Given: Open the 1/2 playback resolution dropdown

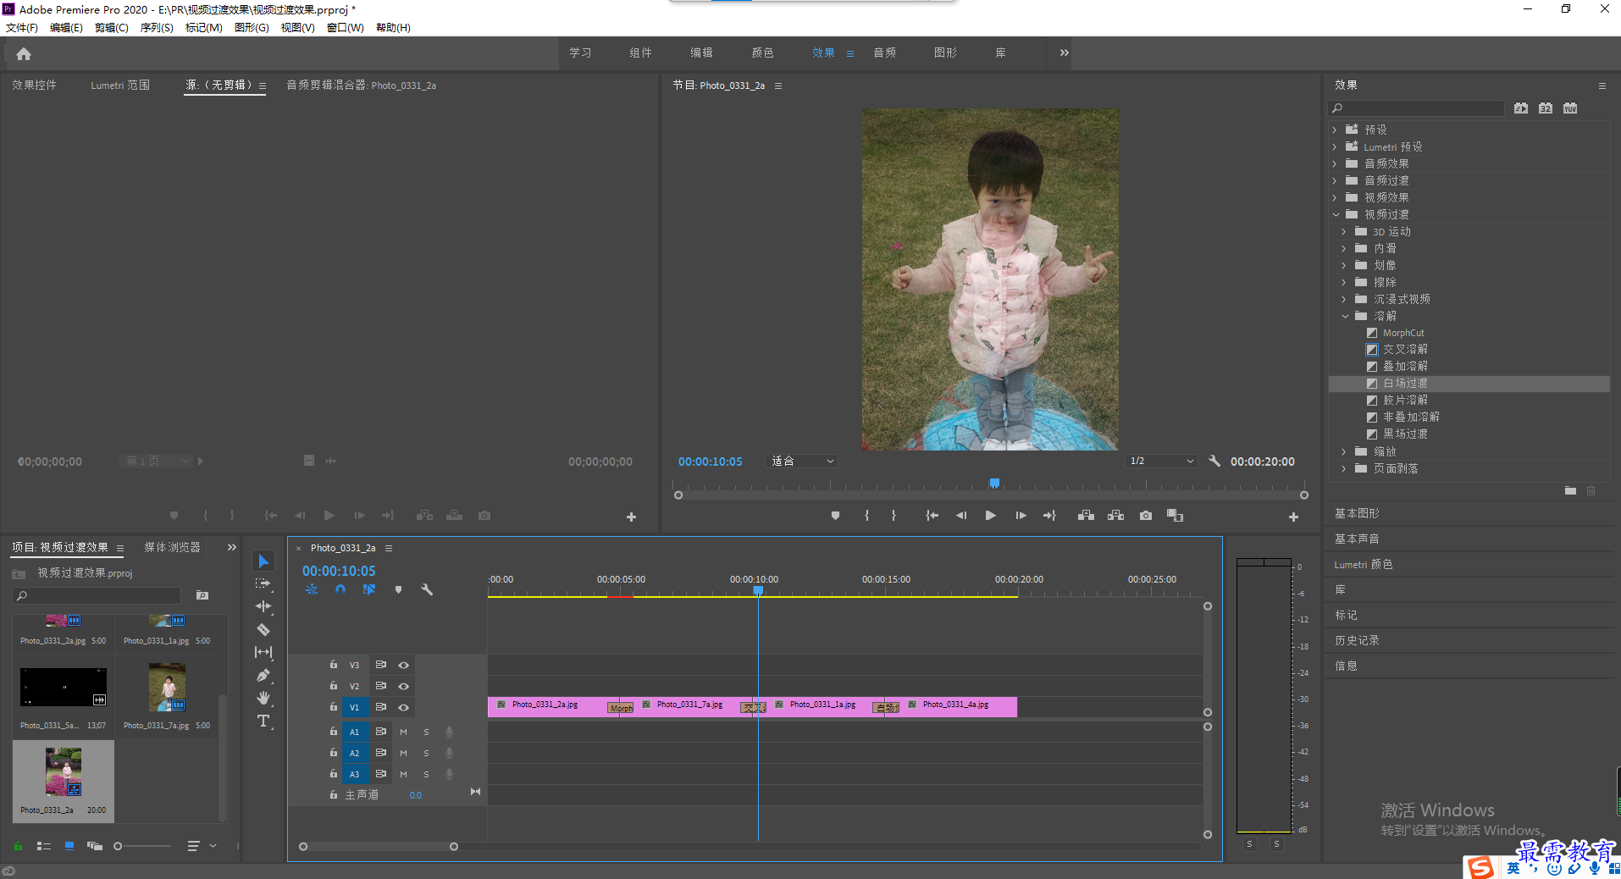Looking at the screenshot, I should click(1161, 461).
